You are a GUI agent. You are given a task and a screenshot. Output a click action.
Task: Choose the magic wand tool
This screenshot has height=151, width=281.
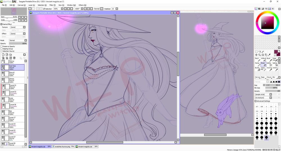[263, 52]
